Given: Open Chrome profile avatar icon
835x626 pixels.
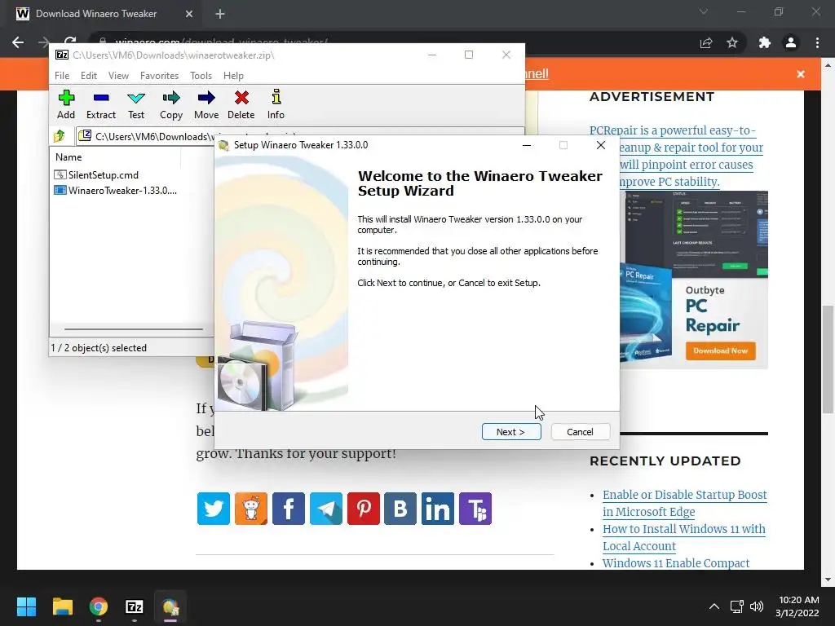Looking at the screenshot, I should point(791,42).
